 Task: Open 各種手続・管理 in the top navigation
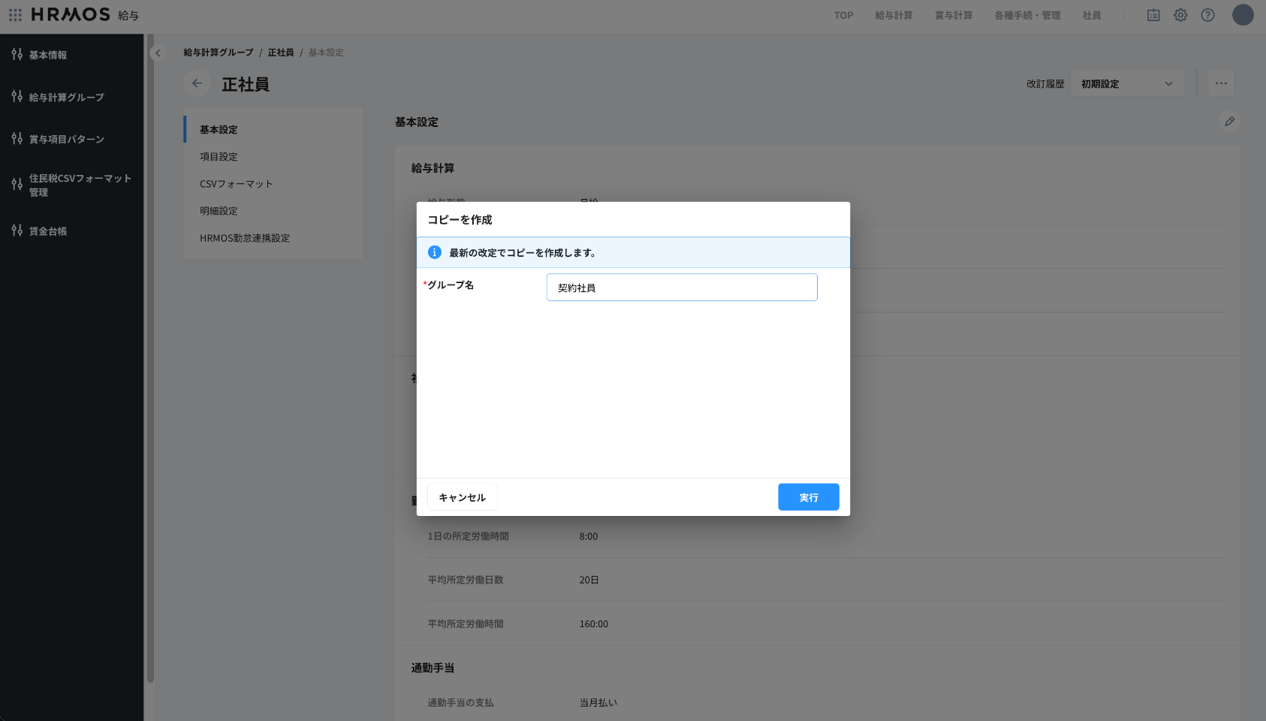1027,15
